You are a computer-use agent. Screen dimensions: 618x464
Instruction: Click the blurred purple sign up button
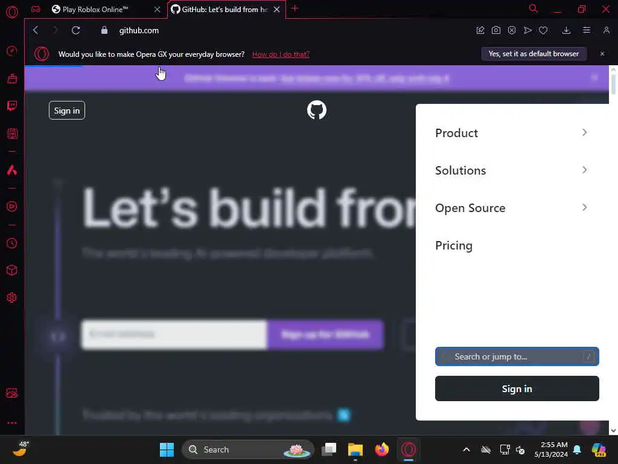click(x=325, y=335)
